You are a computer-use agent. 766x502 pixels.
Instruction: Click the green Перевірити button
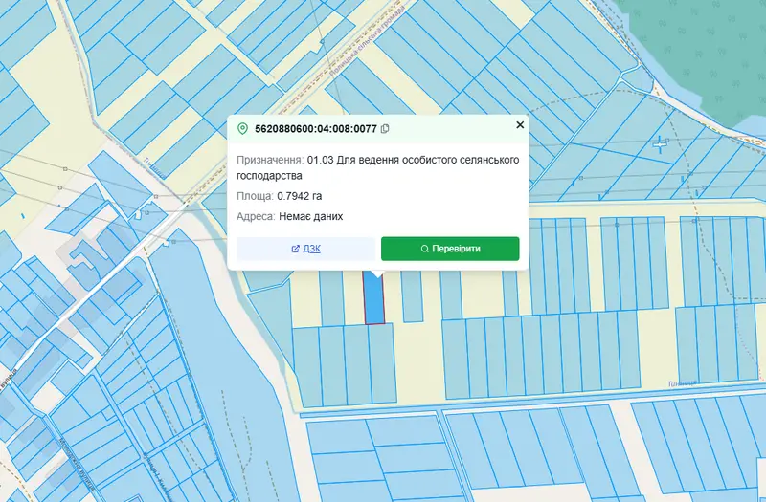(450, 249)
